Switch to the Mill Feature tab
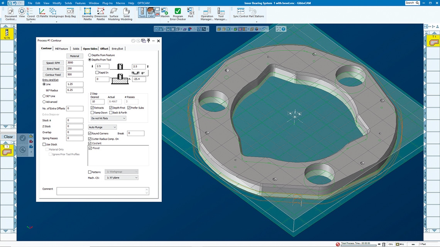 (61, 49)
